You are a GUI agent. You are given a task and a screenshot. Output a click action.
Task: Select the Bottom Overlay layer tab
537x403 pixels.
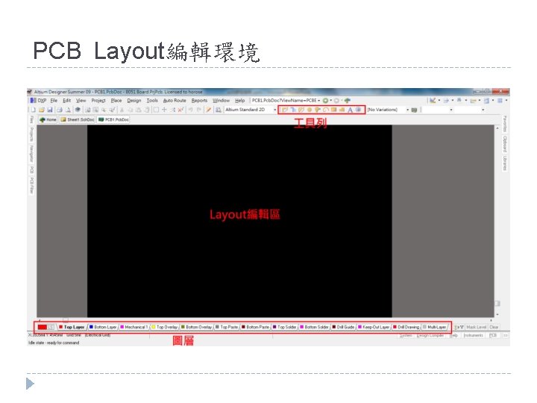[x=196, y=327]
